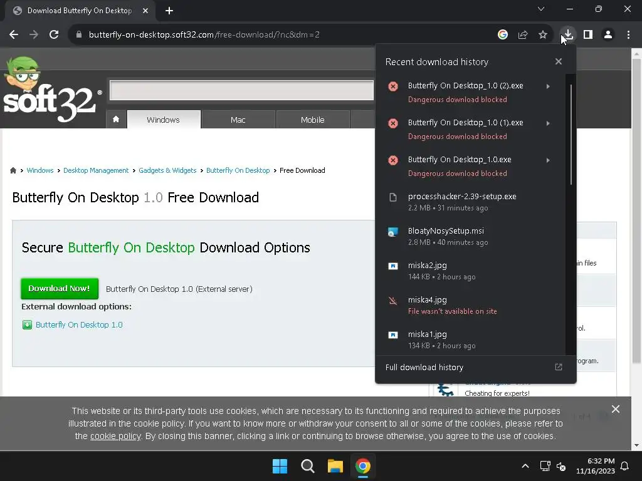Click blocked icon for Butterfly On Desktop_1.0 (2).exe
This screenshot has height=481, width=642.
pos(393,86)
